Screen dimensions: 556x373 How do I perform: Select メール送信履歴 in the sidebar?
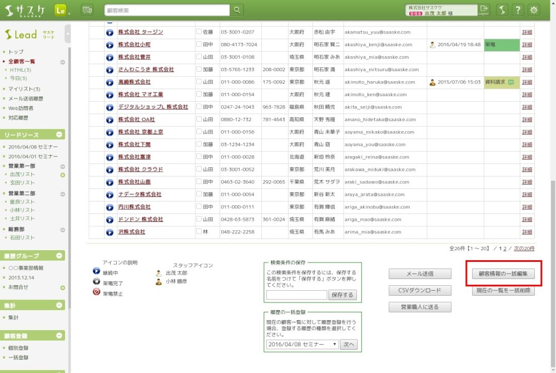coord(26,98)
